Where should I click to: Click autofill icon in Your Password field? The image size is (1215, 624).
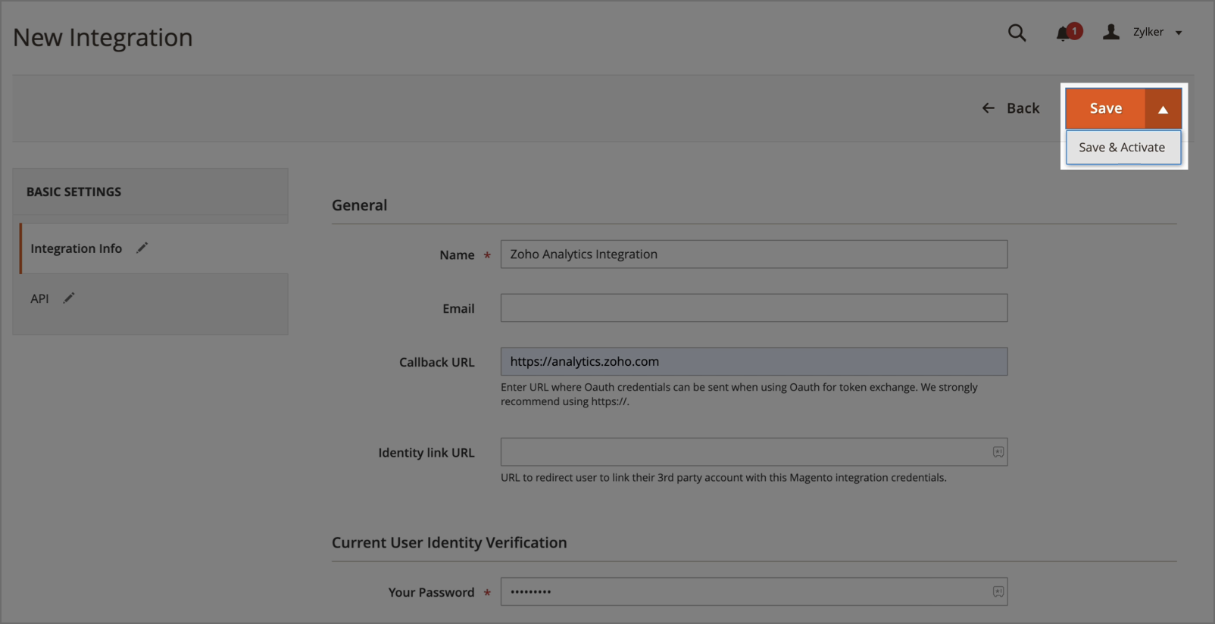tap(998, 592)
